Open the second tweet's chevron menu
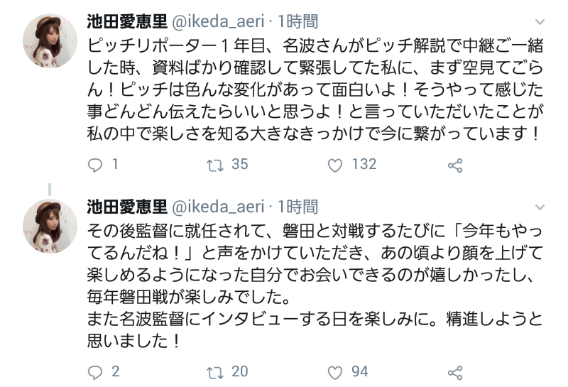 (543, 207)
